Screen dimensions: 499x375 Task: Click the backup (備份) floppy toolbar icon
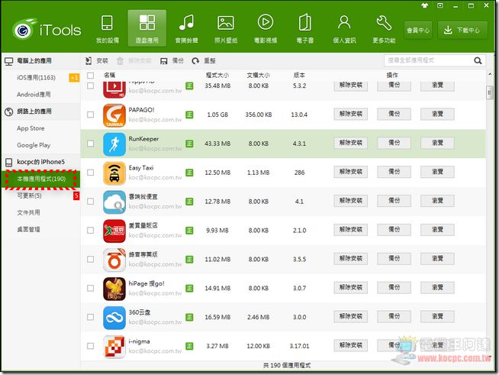[x=164, y=61]
